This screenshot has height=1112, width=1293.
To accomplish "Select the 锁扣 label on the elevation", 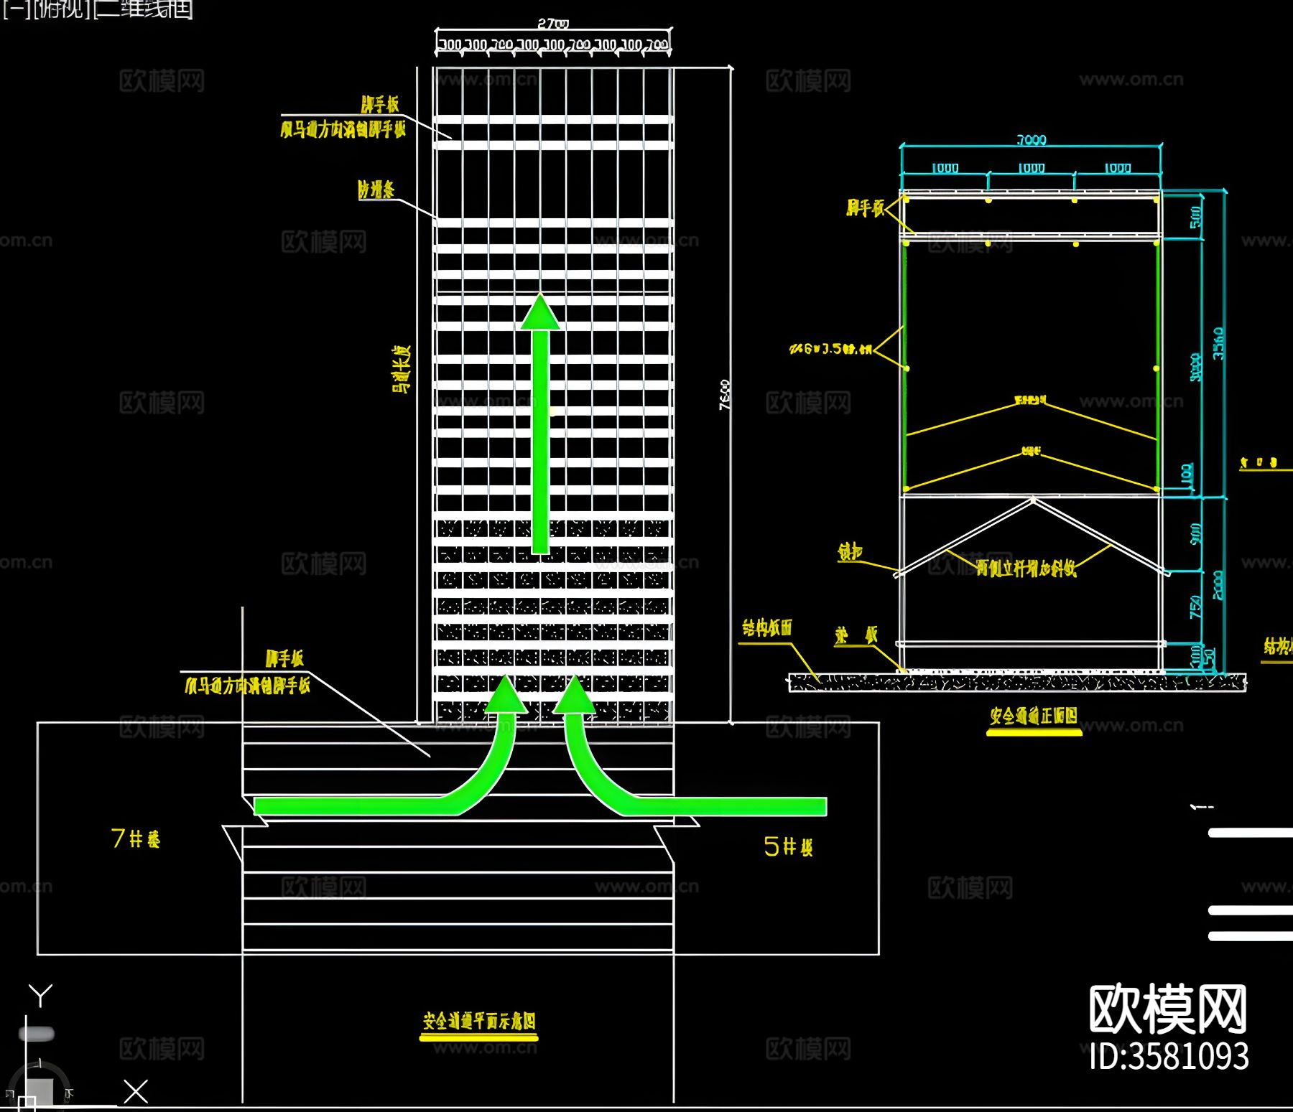I will [850, 552].
